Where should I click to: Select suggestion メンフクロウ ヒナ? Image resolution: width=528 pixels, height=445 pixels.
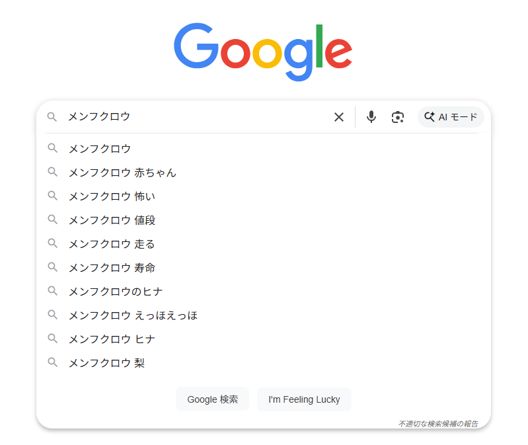112,339
